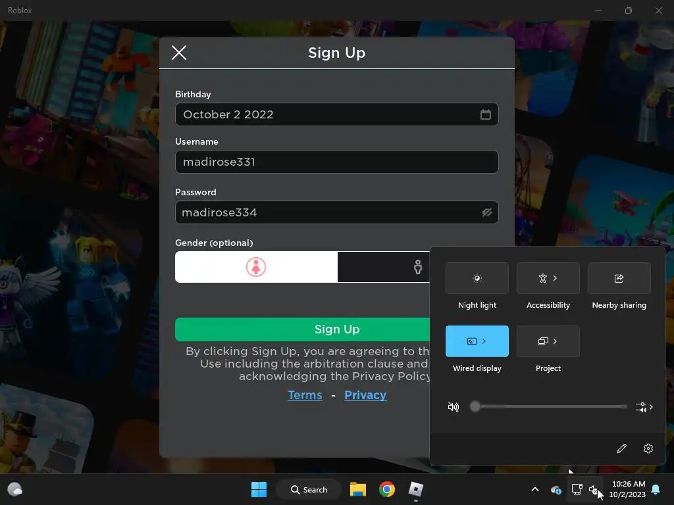Open the Privacy link
The image size is (674, 505).
(365, 395)
